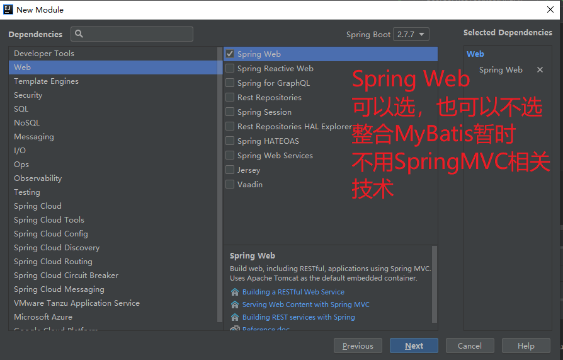Click home icon beside Serving Web Content
The width and height of the screenshot is (563, 360).
(x=235, y=305)
